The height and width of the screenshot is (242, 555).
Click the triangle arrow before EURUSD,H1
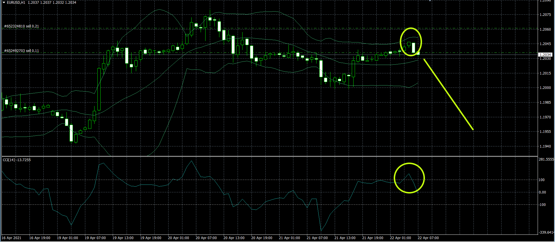click(x=4, y=2)
